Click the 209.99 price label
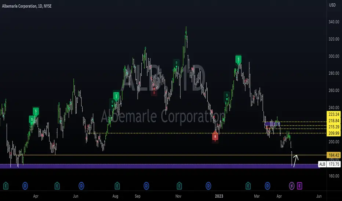This screenshot has width=342, height=201. [334, 133]
